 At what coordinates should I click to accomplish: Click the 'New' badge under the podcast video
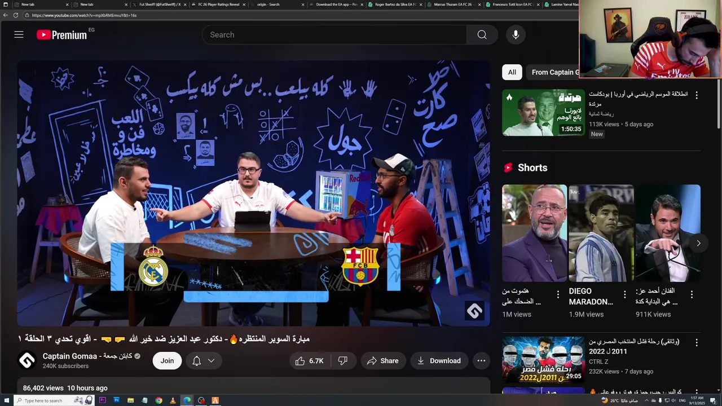click(x=597, y=134)
